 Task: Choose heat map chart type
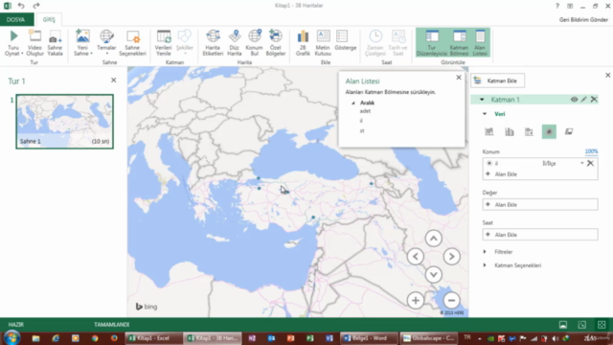coord(549,132)
